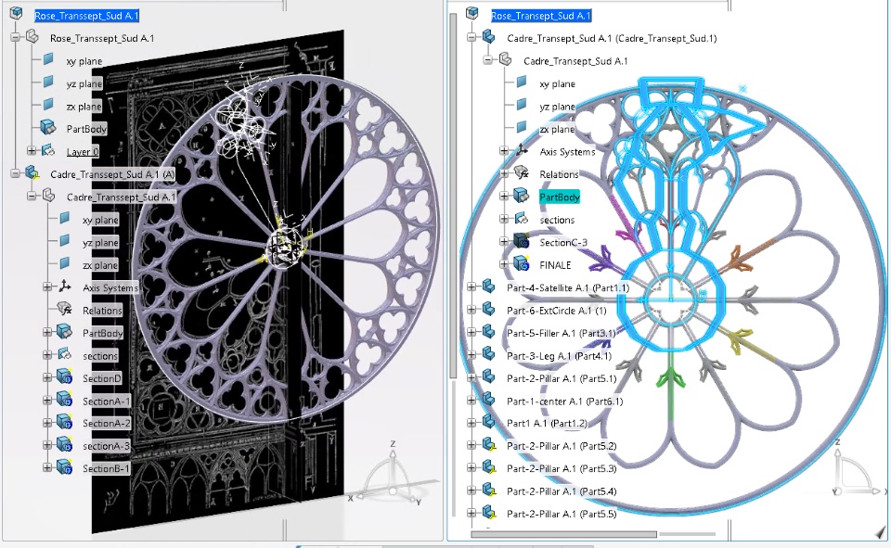Expand SectionD body
The width and height of the screenshot is (891, 548).
coord(47,378)
